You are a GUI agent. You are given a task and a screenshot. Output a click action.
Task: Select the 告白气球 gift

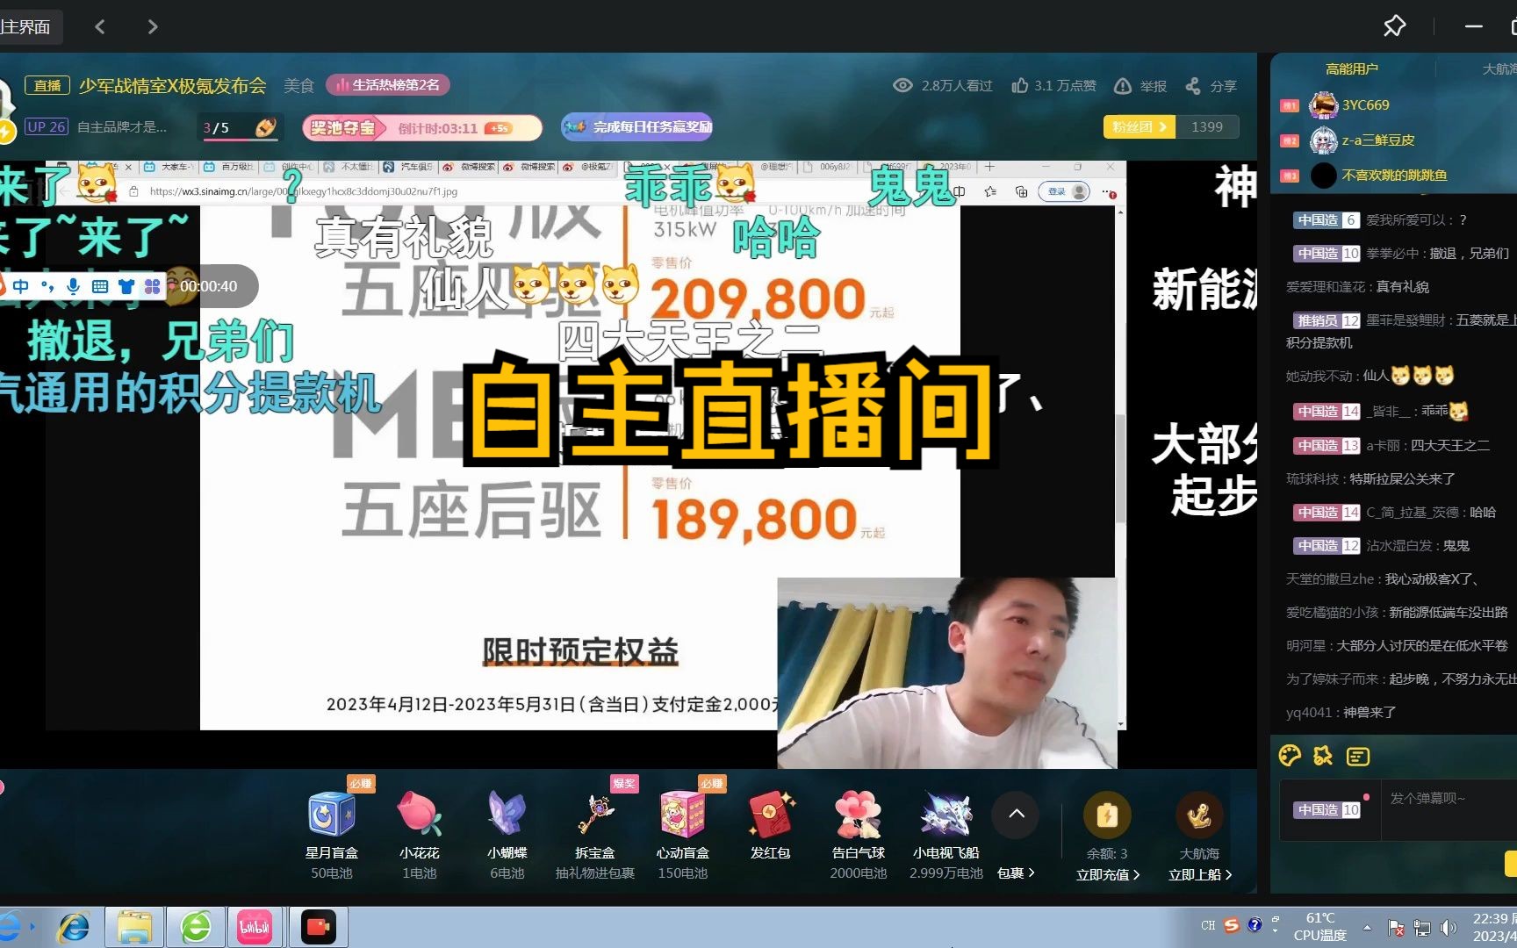coord(859,814)
